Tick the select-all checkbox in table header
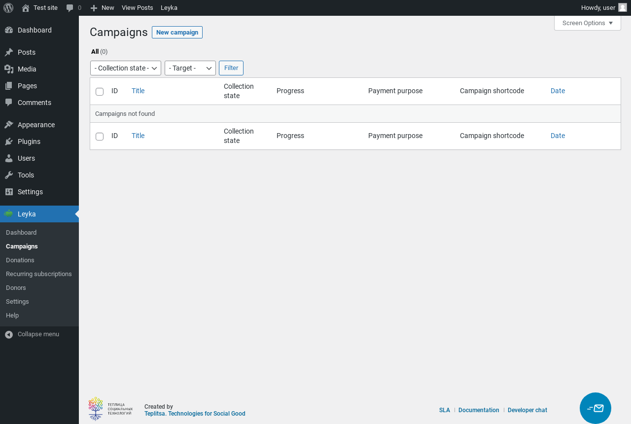 100,92
